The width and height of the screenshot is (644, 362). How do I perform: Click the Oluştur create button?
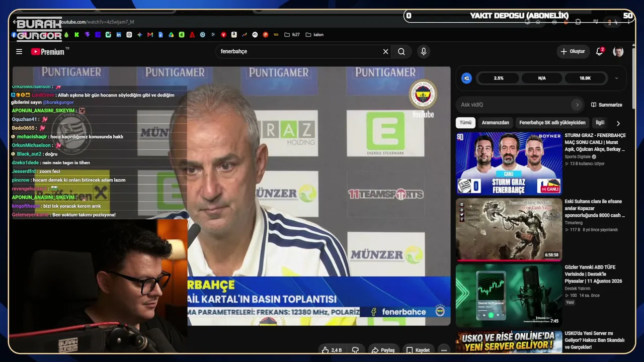pyautogui.click(x=573, y=51)
